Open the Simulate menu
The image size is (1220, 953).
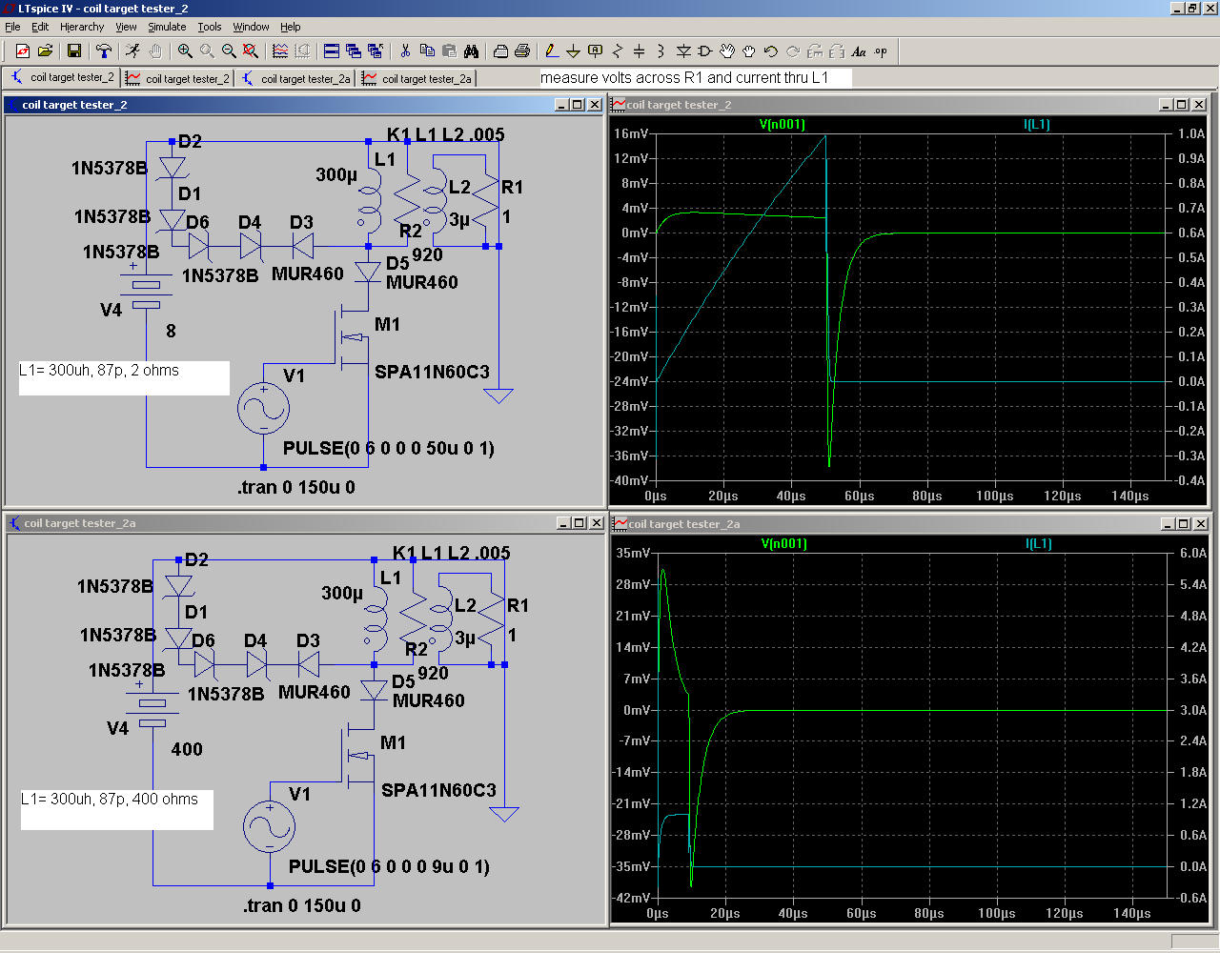click(x=167, y=27)
